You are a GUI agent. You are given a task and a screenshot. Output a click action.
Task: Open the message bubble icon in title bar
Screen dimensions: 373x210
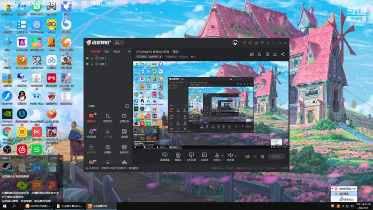tap(250, 43)
